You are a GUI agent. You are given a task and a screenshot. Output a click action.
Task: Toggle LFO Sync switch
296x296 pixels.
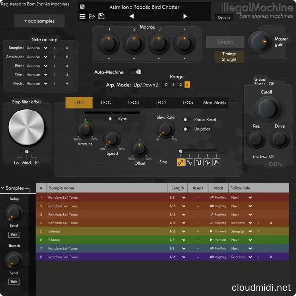(x=111, y=119)
